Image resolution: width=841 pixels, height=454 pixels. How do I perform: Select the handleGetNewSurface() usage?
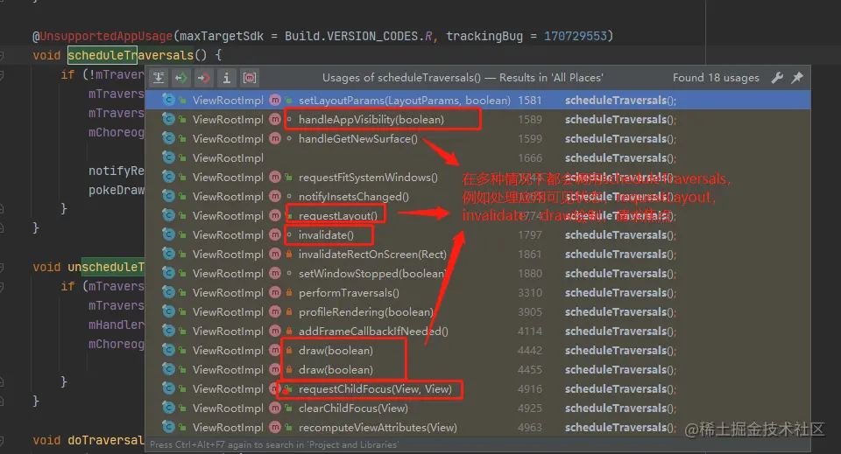pyautogui.click(x=478, y=139)
